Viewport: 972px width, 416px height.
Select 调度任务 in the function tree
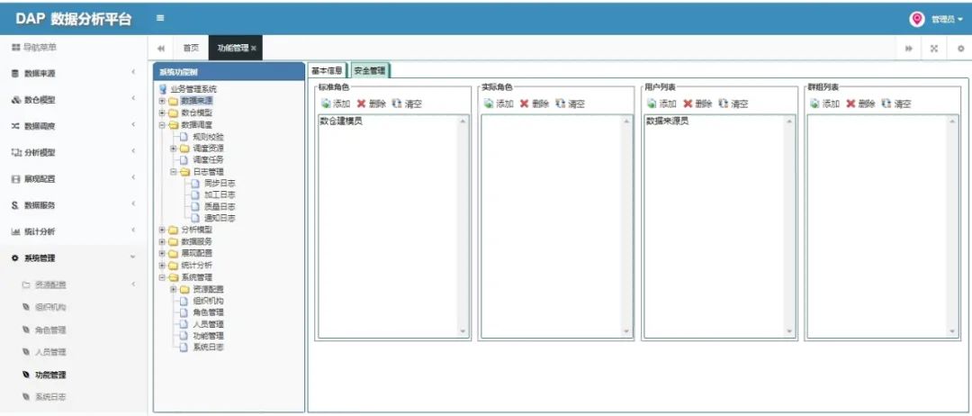[x=208, y=160]
